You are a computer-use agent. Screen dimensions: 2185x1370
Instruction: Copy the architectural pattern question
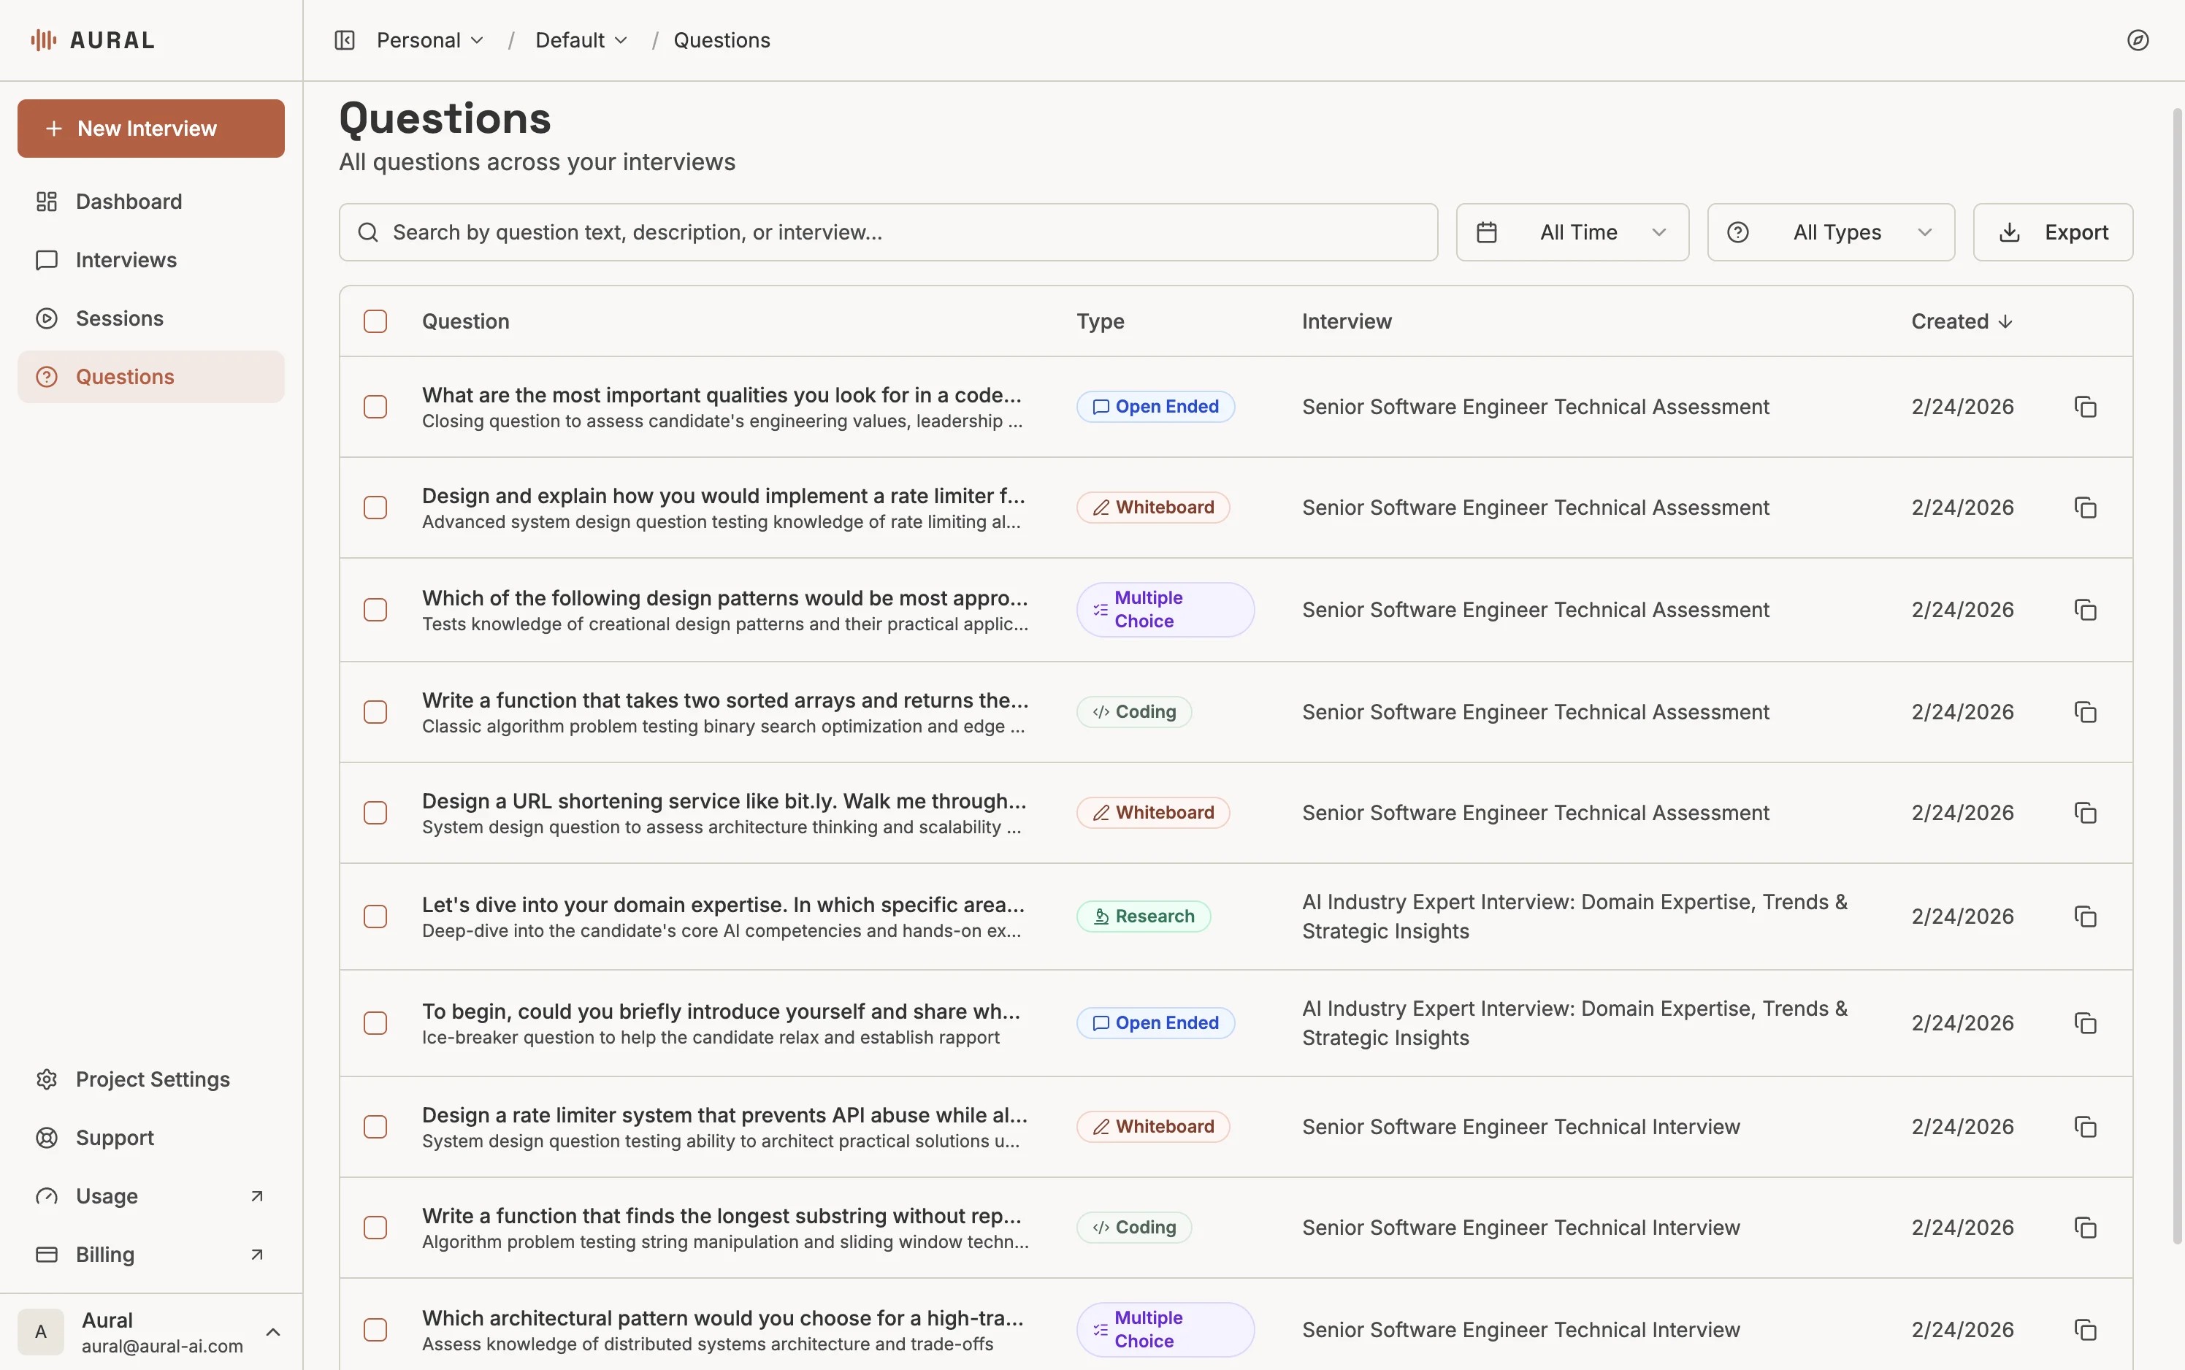click(2086, 1329)
